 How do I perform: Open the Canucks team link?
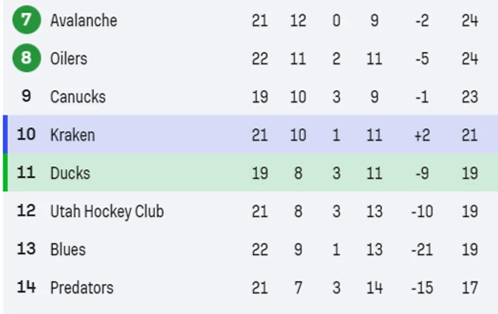point(78,97)
